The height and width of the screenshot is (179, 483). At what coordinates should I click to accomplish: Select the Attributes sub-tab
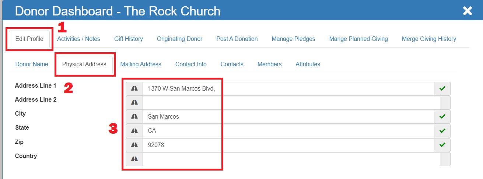point(308,64)
